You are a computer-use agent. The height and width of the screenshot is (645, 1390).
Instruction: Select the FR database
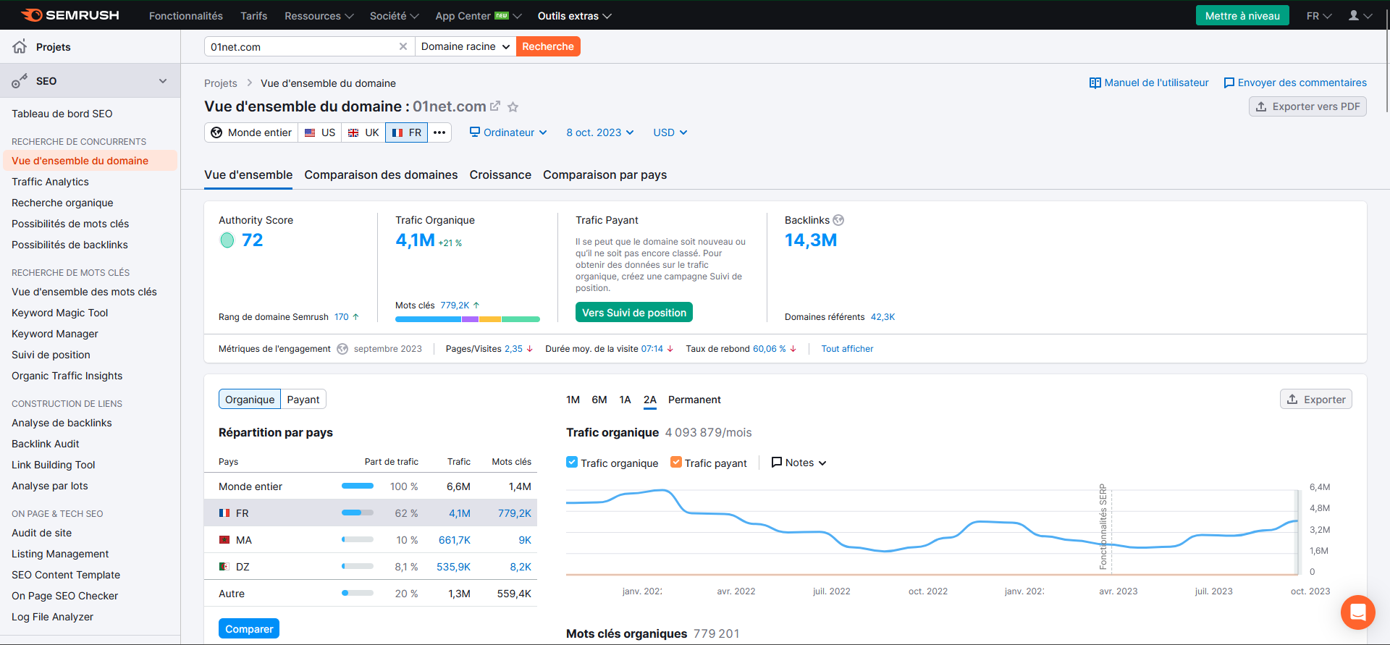(x=407, y=132)
